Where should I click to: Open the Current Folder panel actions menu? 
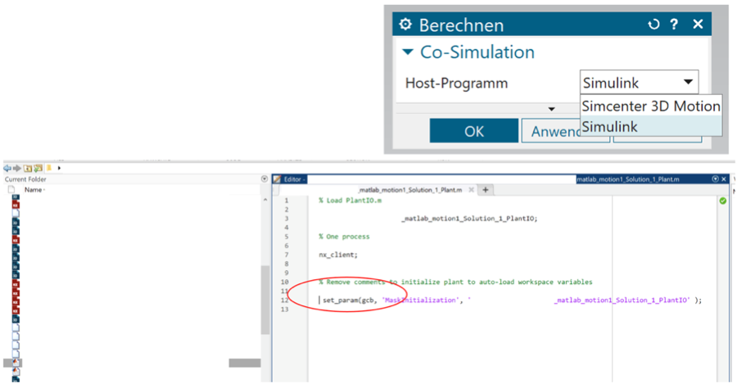[x=265, y=179]
